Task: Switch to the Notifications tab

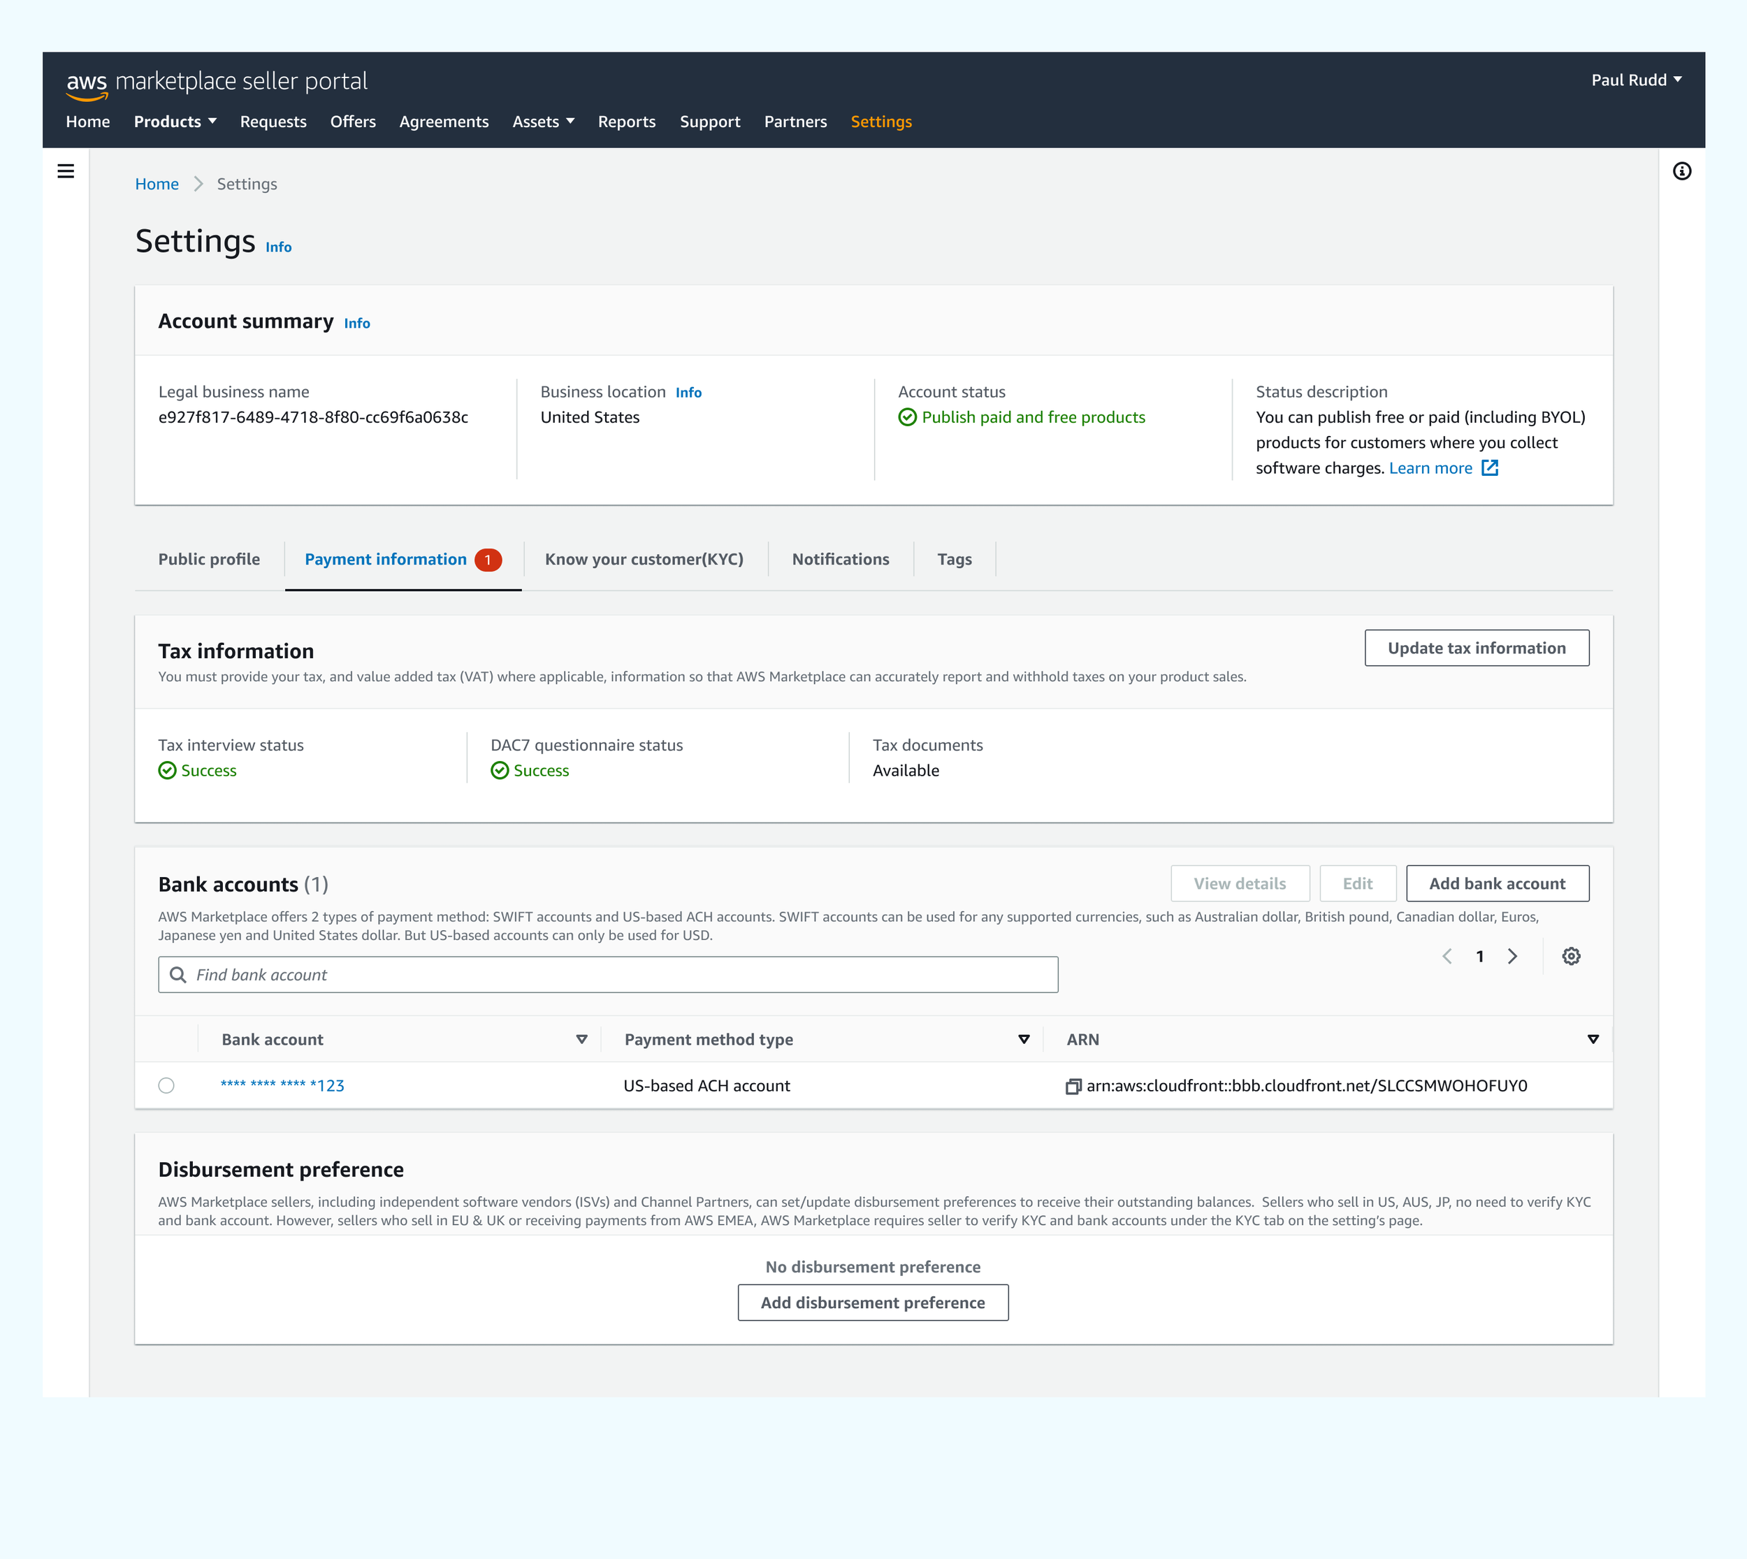Action: [x=840, y=559]
